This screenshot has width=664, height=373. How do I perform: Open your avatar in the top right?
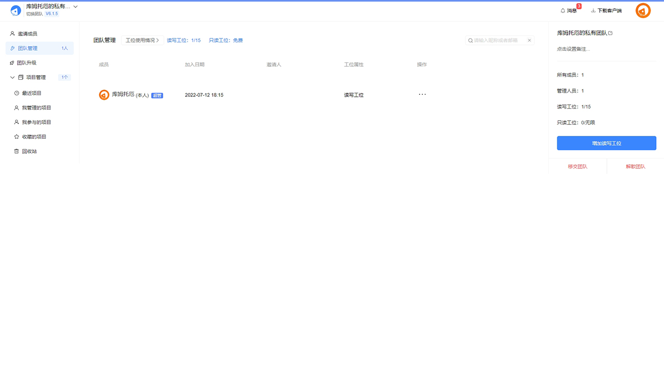[x=643, y=10]
